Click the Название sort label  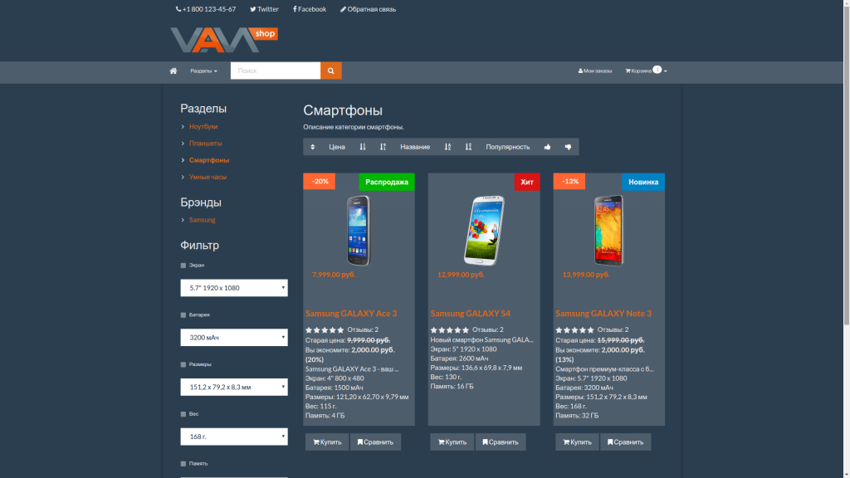(x=415, y=147)
